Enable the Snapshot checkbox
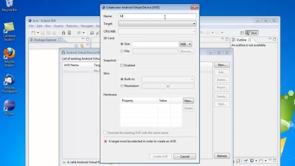The image size is (295, 166). tap(122, 65)
